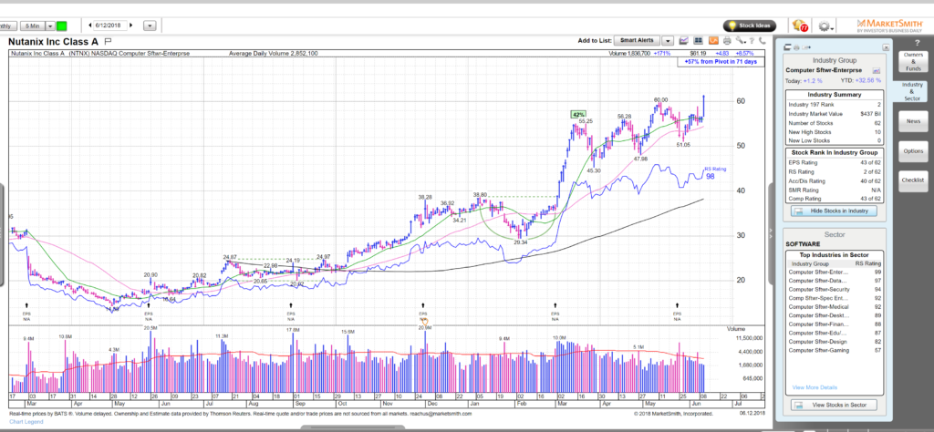Screen dimensions: 934x432
Task: Select Computer Sftwr-Enter... industry row
Action: pyautogui.click(x=835, y=272)
